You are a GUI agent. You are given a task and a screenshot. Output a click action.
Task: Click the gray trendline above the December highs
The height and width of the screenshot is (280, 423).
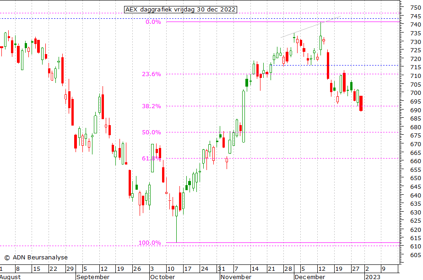point(310,27)
